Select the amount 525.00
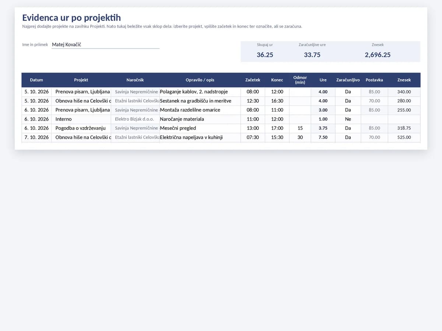Image resolution: width=442 pixels, height=331 pixels. (x=404, y=137)
